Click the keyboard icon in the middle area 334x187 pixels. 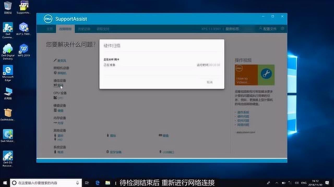click(x=160, y=136)
